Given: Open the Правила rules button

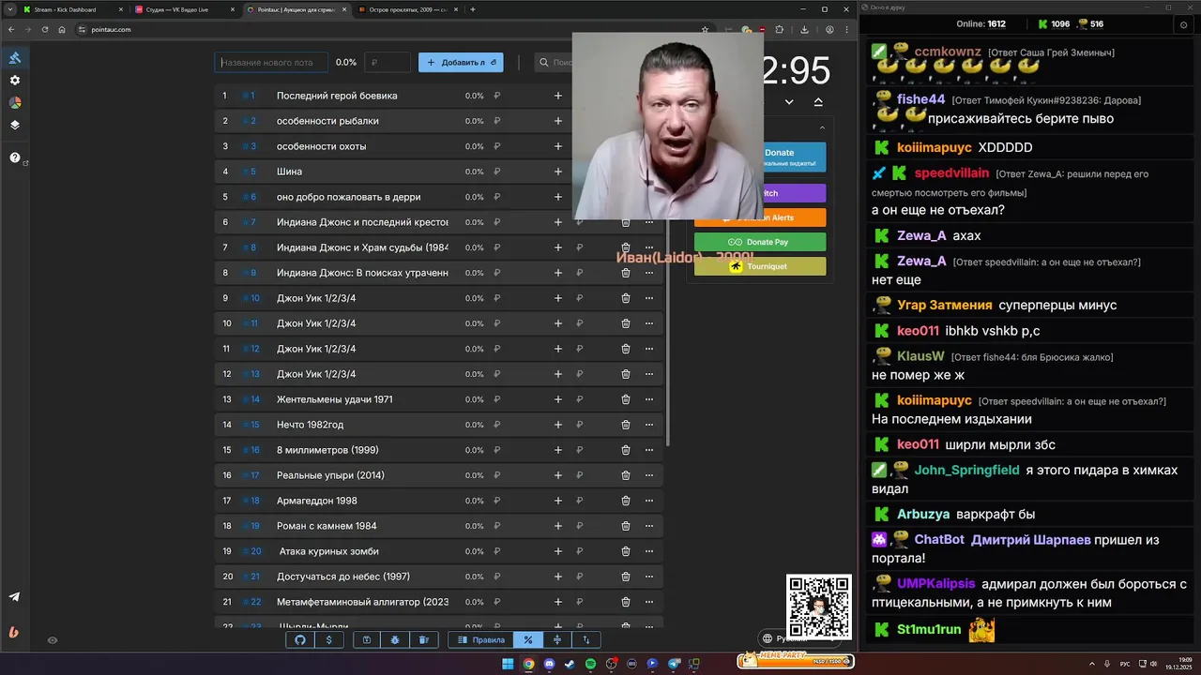Looking at the screenshot, I should [x=480, y=639].
